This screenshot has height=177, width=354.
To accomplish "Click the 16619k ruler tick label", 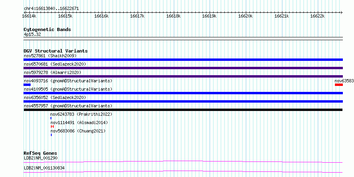I will pos(209,16).
